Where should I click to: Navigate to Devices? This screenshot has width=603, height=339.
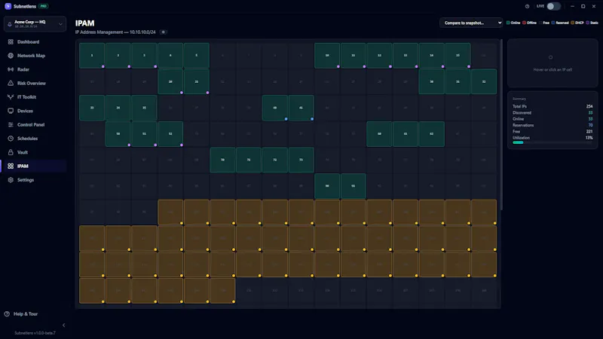[35, 111]
